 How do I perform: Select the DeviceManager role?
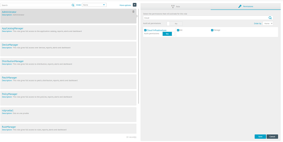pyautogui.click(x=69, y=49)
